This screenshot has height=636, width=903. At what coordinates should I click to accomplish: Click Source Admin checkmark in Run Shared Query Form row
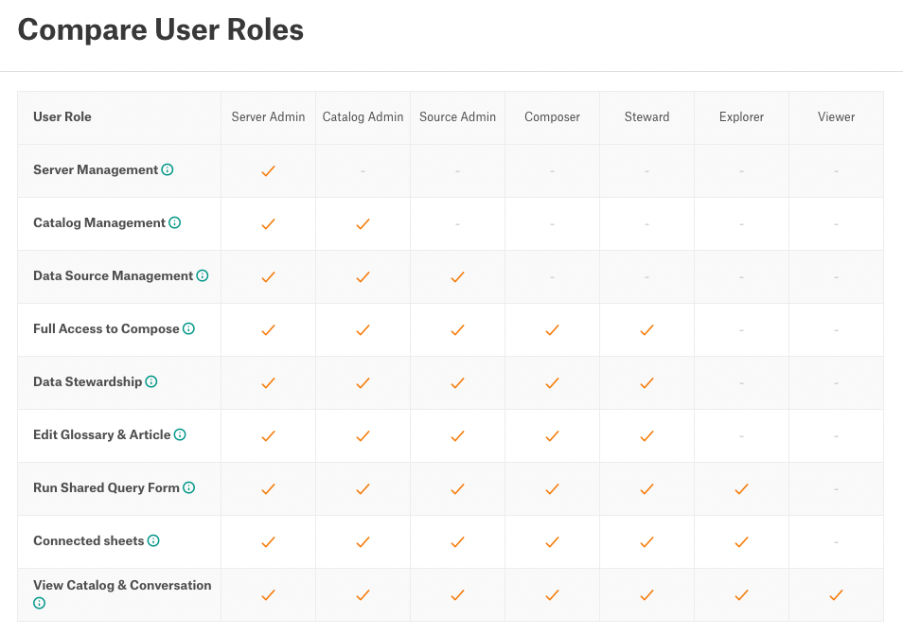pos(457,488)
